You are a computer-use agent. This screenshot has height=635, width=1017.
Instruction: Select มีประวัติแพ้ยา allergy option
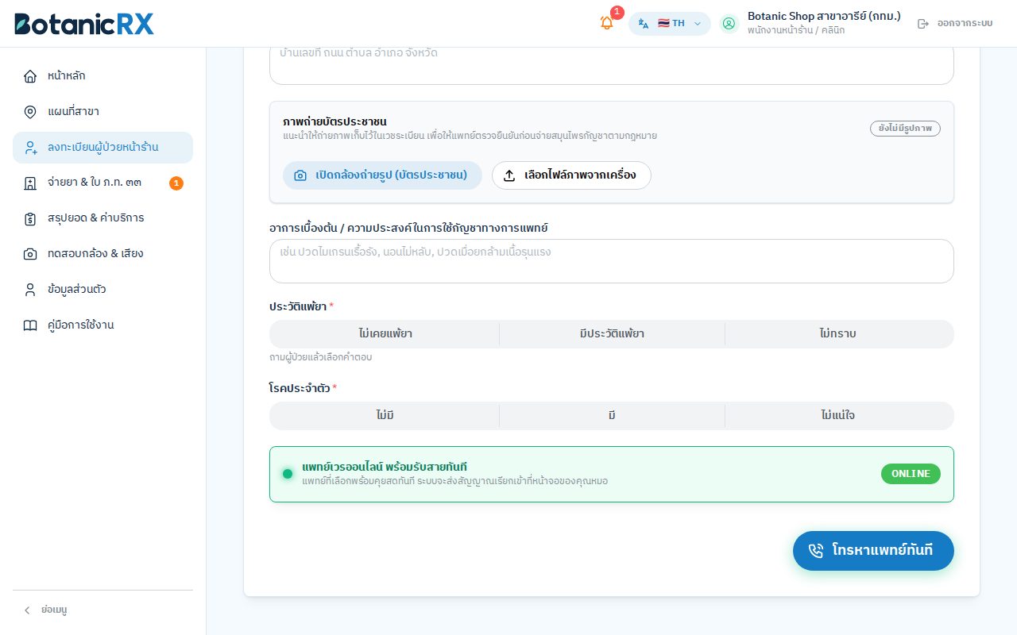(x=612, y=334)
